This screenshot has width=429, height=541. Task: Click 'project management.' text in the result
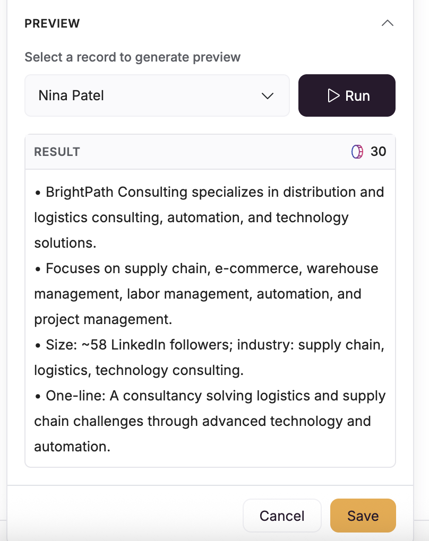(x=102, y=319)
